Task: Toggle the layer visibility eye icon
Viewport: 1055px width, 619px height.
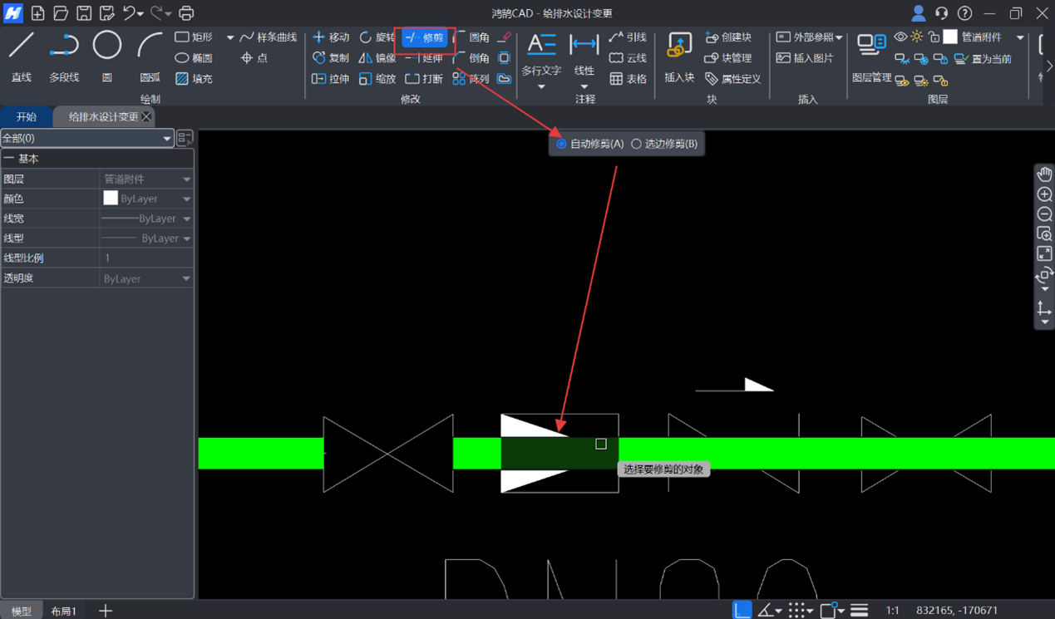Action: [x=900, y=37]
